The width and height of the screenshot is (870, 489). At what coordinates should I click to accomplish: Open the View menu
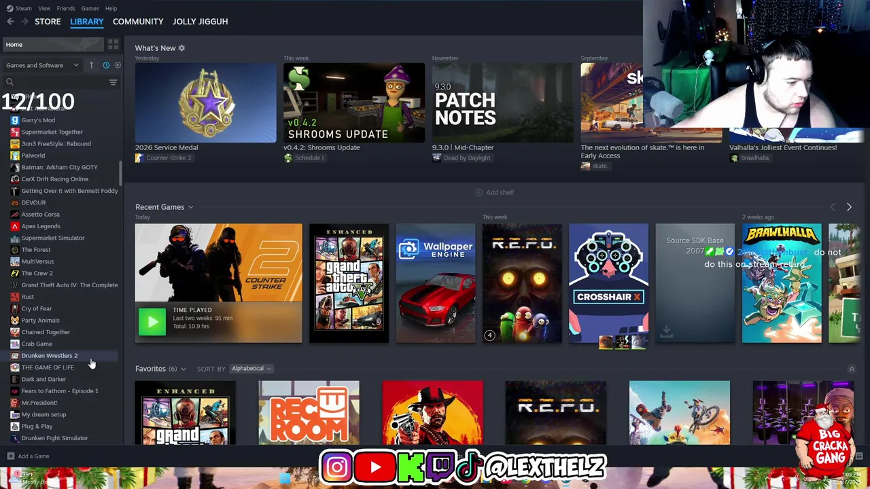[44, 8]
